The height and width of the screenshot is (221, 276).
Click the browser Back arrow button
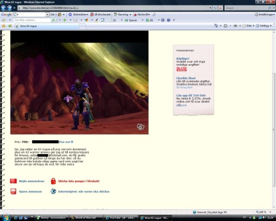point(3,8)
